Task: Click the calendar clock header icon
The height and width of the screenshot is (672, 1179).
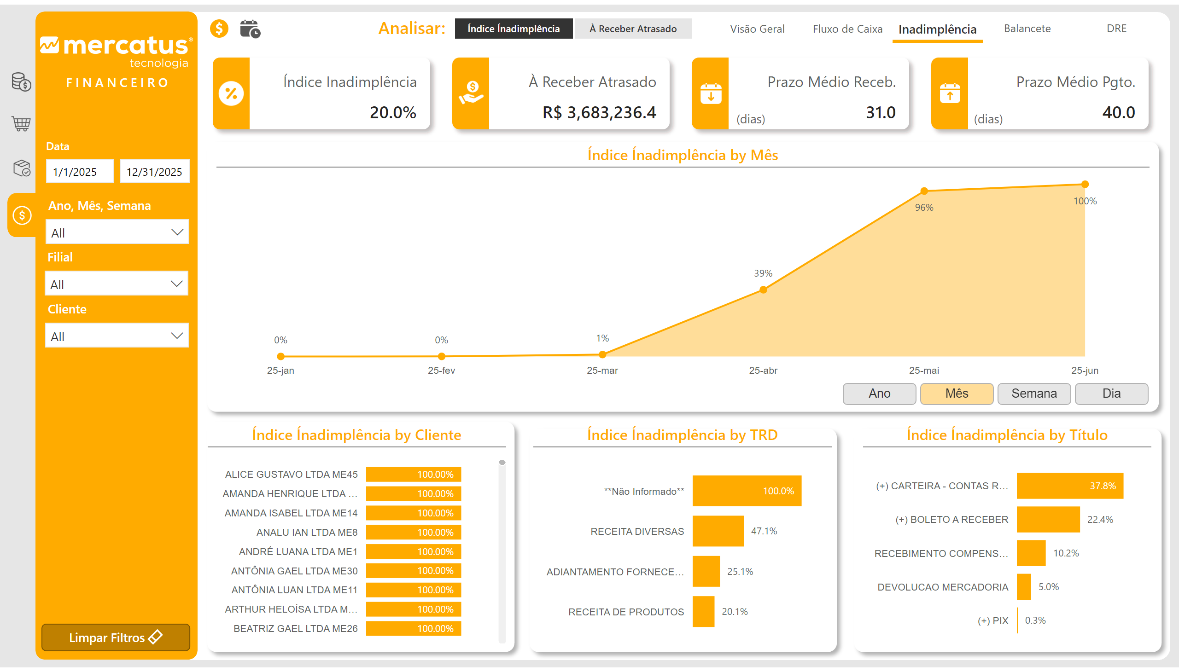Action: pyautogui.click(x=250, y=29)
